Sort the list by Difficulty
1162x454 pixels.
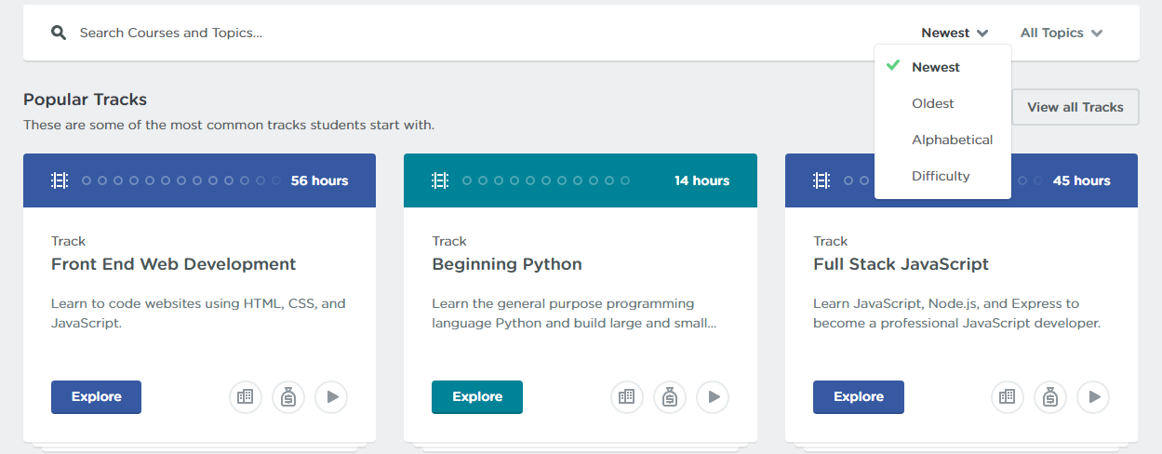click(x=941, y=176)
